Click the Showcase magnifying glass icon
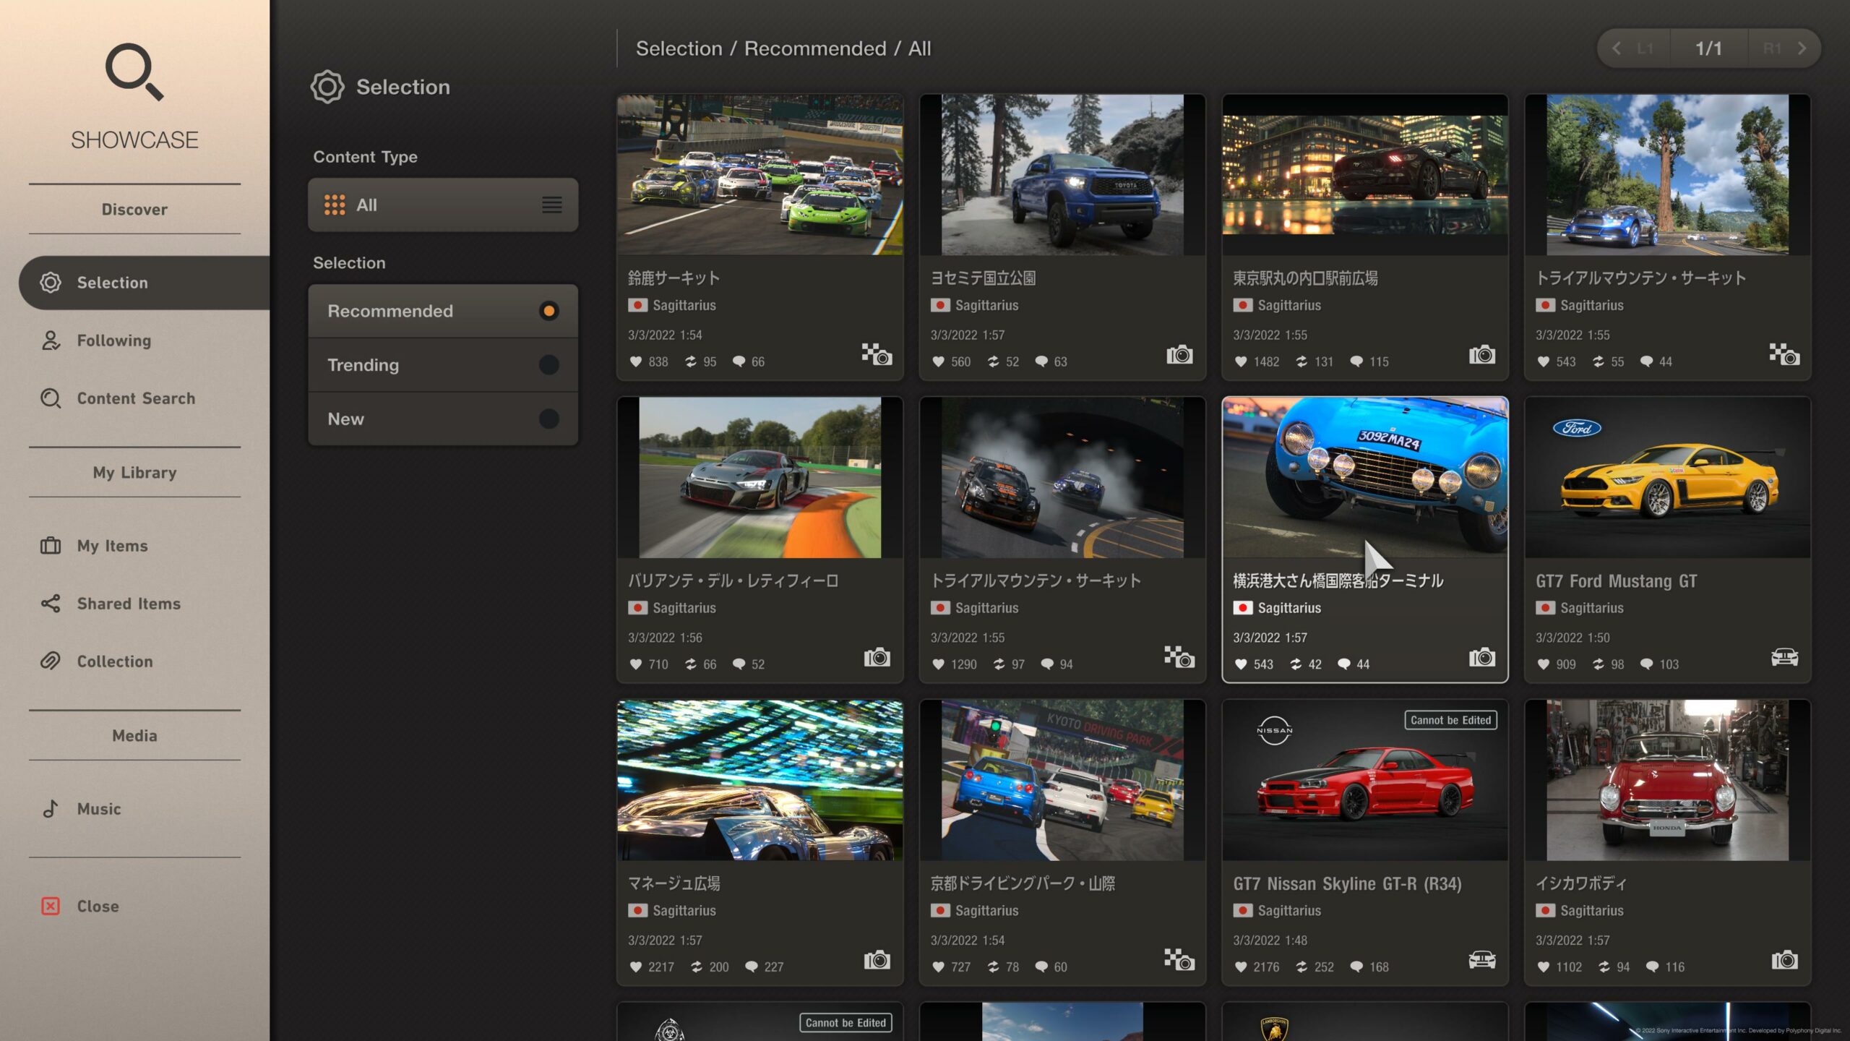 click(x=134, y=72)
